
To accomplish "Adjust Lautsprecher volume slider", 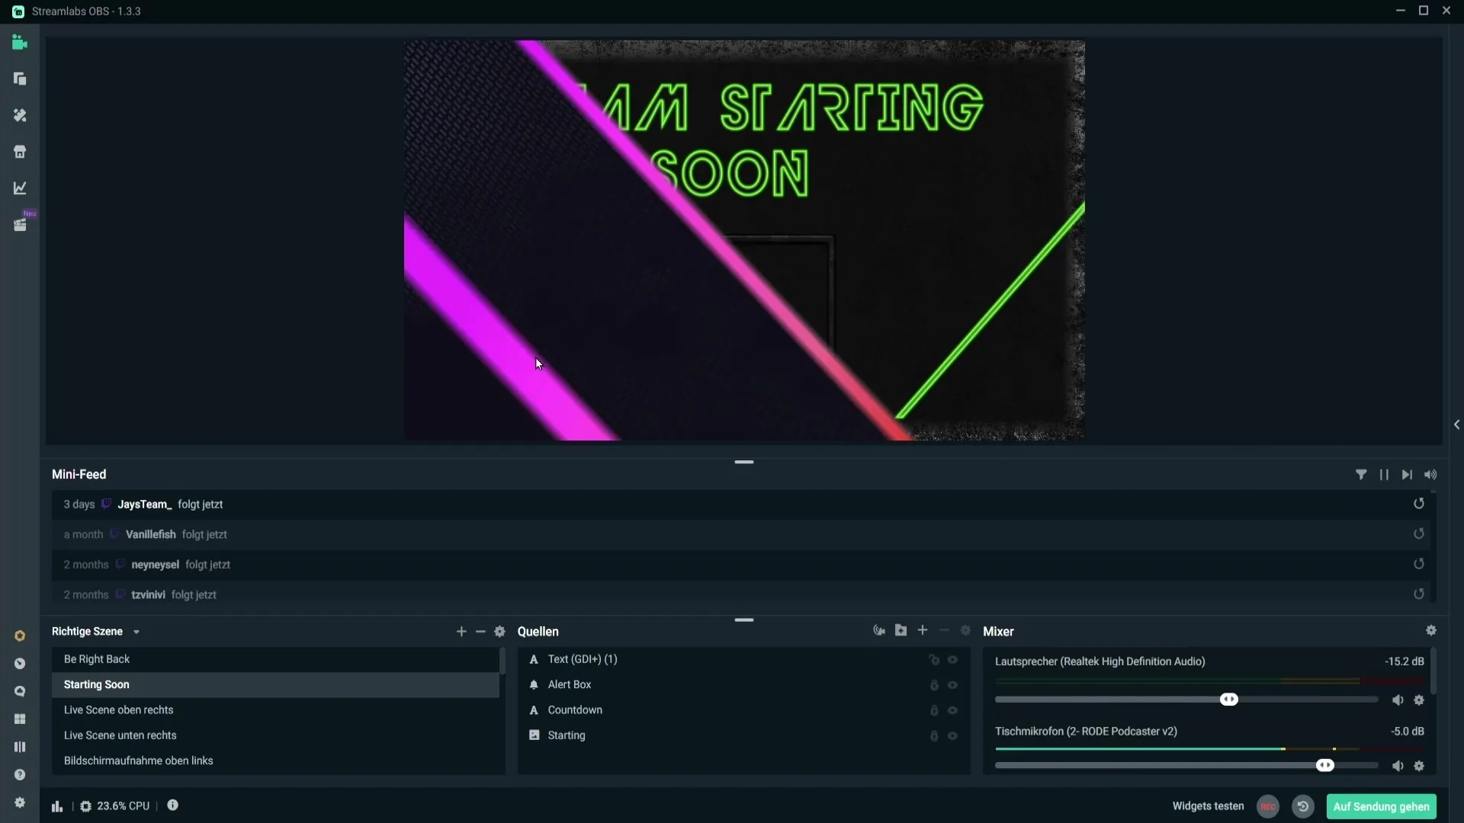I will pos(1230,700).
